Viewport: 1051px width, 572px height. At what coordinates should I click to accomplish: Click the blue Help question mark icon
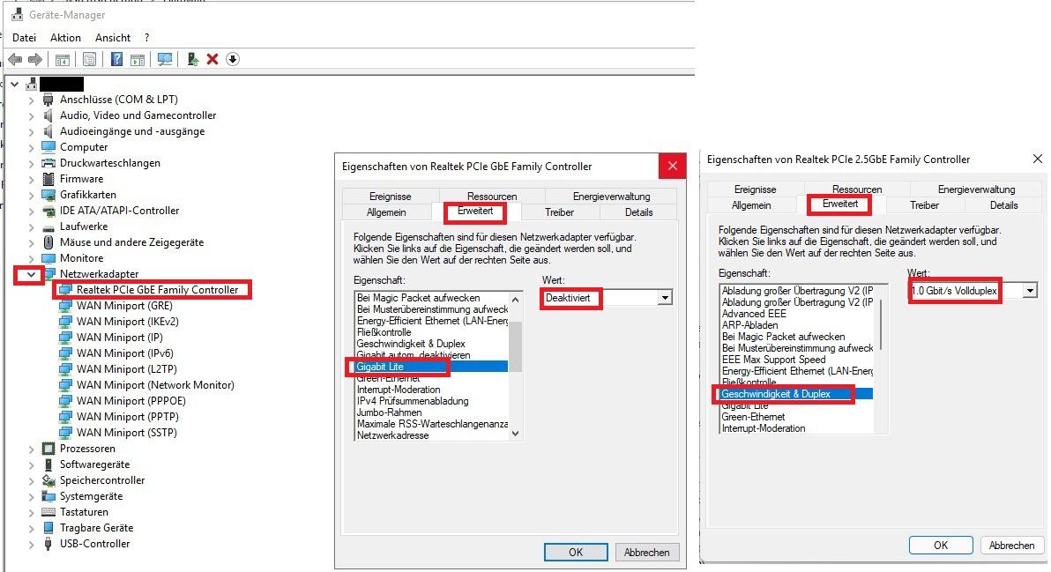click(x=116, y=60)
